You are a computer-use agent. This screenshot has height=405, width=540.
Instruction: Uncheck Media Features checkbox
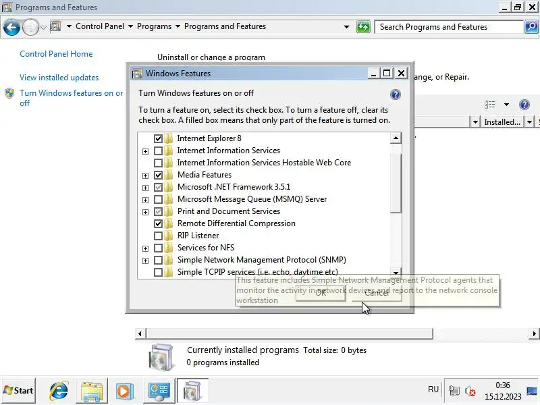click(158, 175)
